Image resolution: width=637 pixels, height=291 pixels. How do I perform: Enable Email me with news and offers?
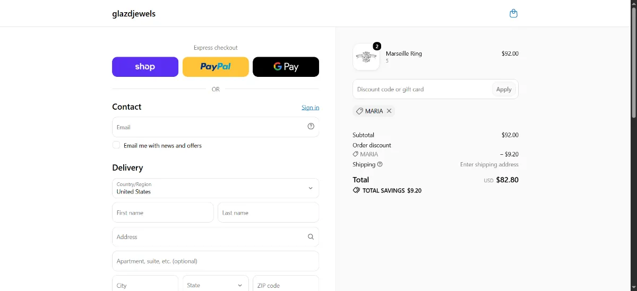tap(116, 145)
